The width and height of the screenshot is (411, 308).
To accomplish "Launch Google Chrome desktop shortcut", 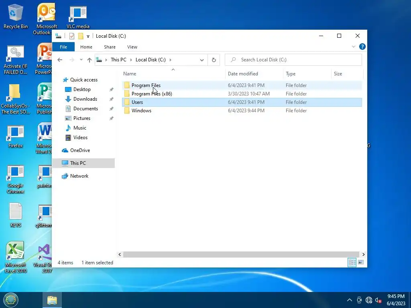I will [x=16, y=179].
